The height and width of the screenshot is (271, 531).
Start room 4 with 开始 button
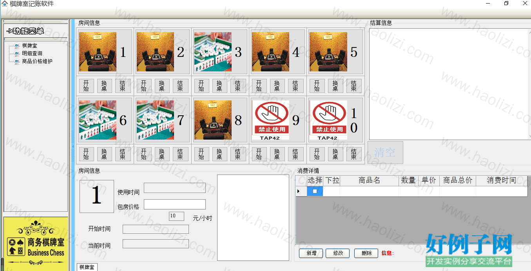[259, 86]
